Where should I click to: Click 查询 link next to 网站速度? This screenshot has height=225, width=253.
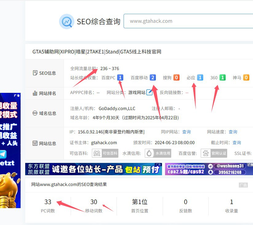pyautogui.click(x=233, y=132)
